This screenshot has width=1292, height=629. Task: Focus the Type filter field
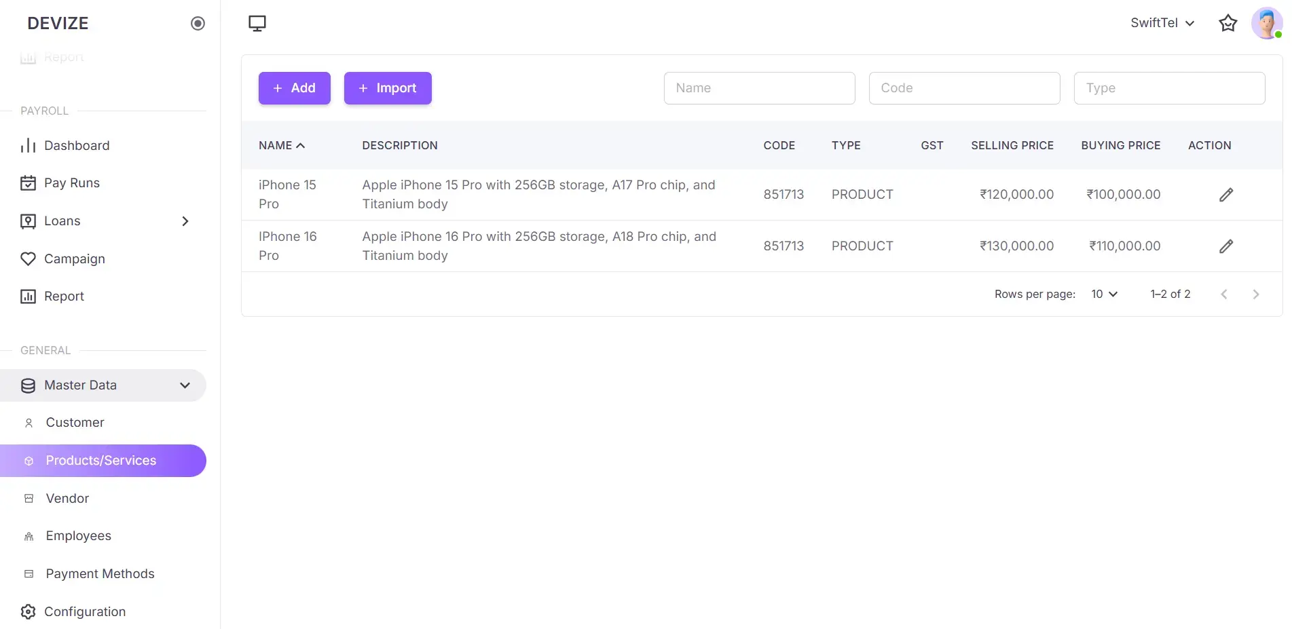pyautogui.click(x=1169, y=88)
